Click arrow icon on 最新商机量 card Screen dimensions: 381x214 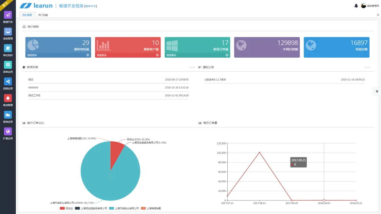click(88, 55)
